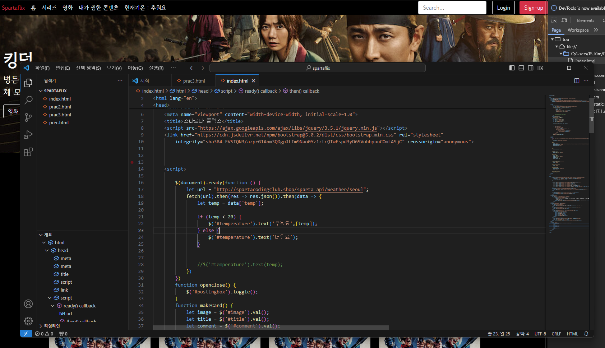The width and height of the screenshot is (605, 348).
Task: Change the CRLF line ending setting
Action: [x=556, y=334]
